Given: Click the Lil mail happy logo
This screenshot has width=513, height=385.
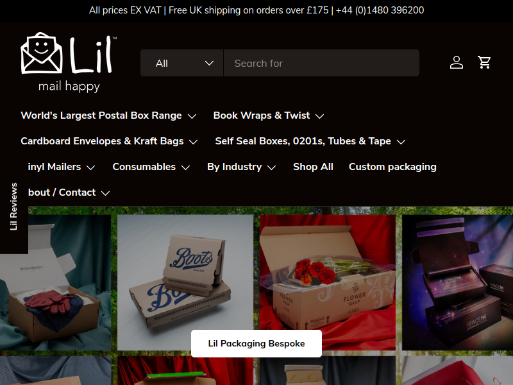Looking at the screenshot, I should point(69,62).
